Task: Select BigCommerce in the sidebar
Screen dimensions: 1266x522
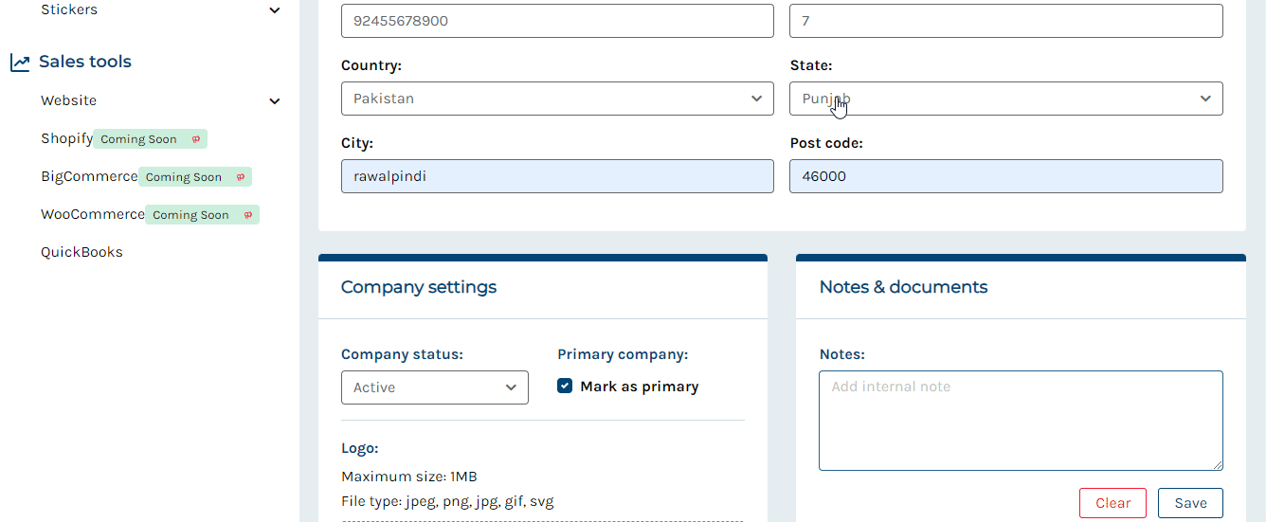Action: tap(89, 176)
